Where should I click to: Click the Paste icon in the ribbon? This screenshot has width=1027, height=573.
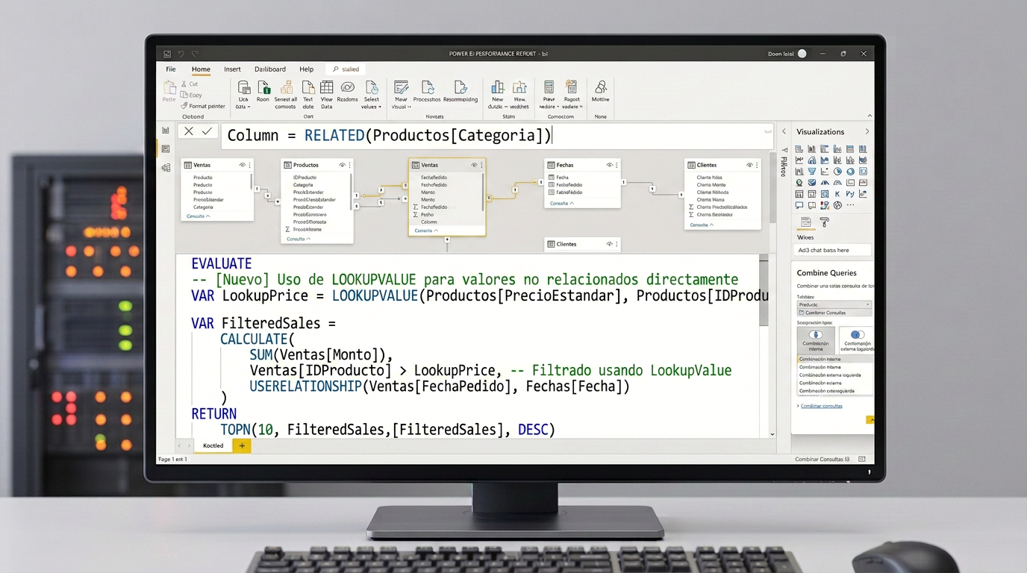pos(169,88)
